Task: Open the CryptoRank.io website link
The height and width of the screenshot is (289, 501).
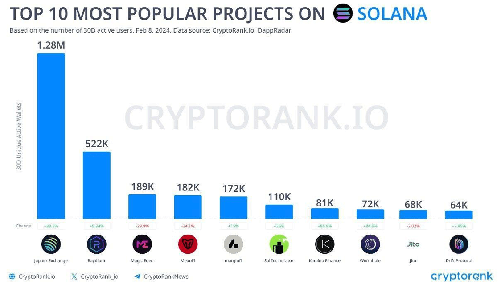Action: pyautogui.click(x=32, y=277)
